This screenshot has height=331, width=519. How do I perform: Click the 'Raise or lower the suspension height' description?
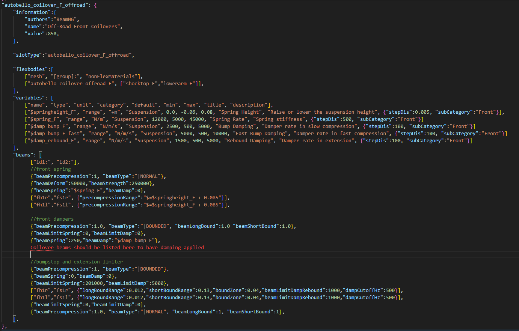(323, 112)
